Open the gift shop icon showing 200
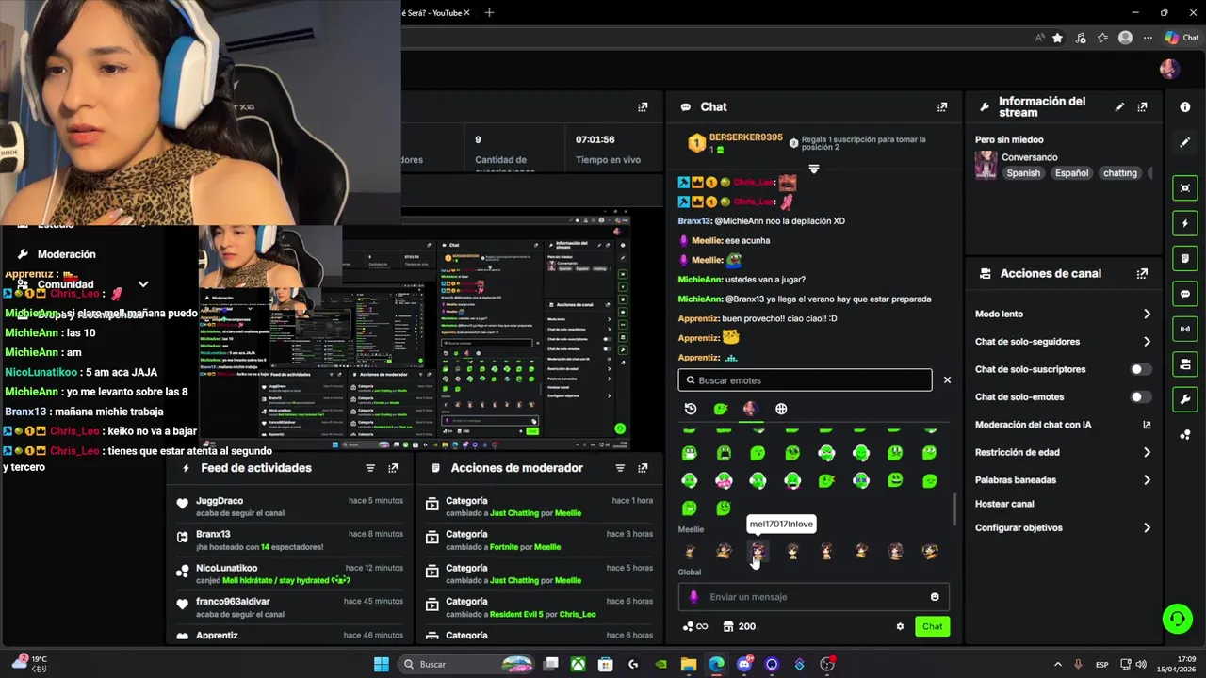The image size is (1206, 678). 740,626
